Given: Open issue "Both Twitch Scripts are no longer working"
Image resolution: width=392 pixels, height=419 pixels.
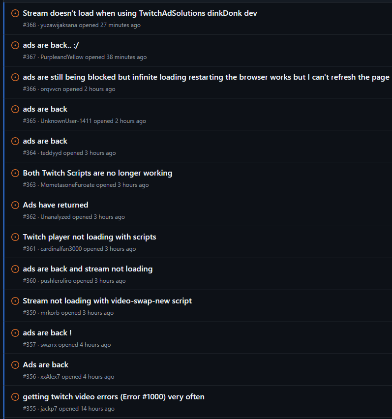Looking at the screenshot, I should click(97, 173).
